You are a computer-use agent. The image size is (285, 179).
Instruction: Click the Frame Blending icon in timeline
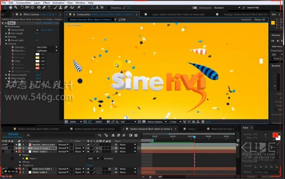pyautogui.click(x=118, y=135)
